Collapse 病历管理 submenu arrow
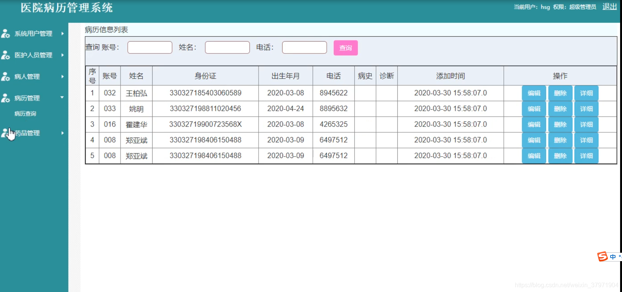Screen dimensions: 622x292 pos(62,98)
